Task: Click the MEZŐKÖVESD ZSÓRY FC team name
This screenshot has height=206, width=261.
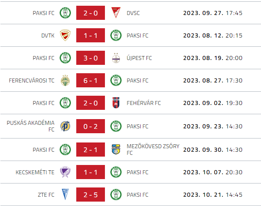Action: (x=153, y=150)
